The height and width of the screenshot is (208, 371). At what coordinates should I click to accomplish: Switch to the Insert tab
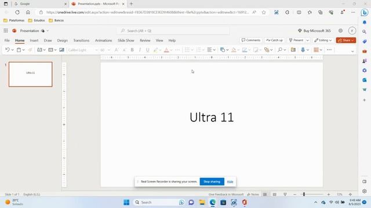(x=34, y=40)
